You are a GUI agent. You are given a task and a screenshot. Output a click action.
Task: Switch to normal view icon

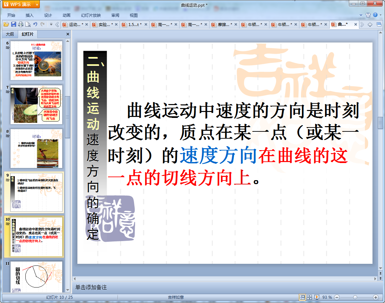[302, 297]
